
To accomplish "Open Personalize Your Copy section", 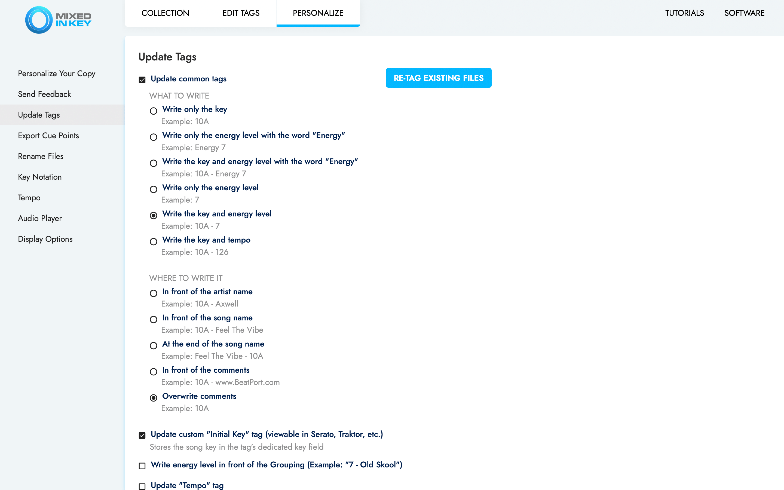I will 57,73.
